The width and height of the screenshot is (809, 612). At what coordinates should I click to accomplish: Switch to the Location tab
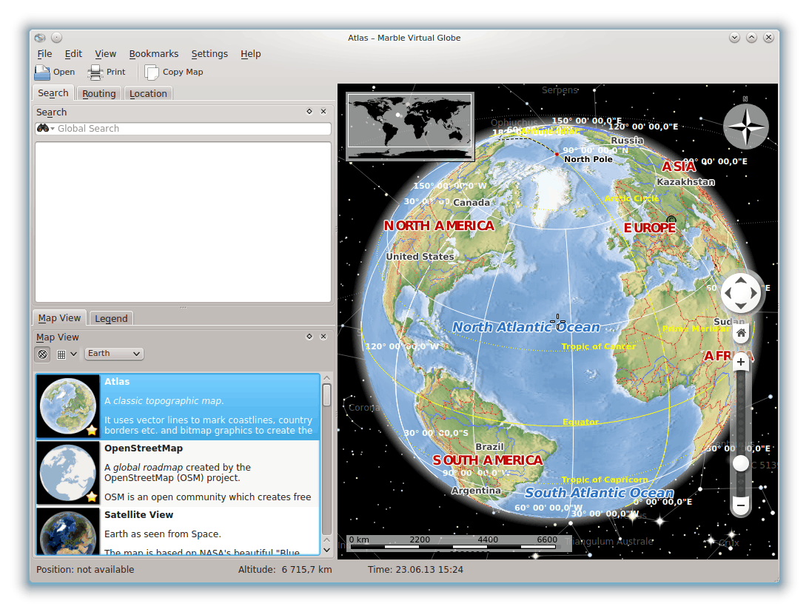pyautogui.click(x=148, y=93)
